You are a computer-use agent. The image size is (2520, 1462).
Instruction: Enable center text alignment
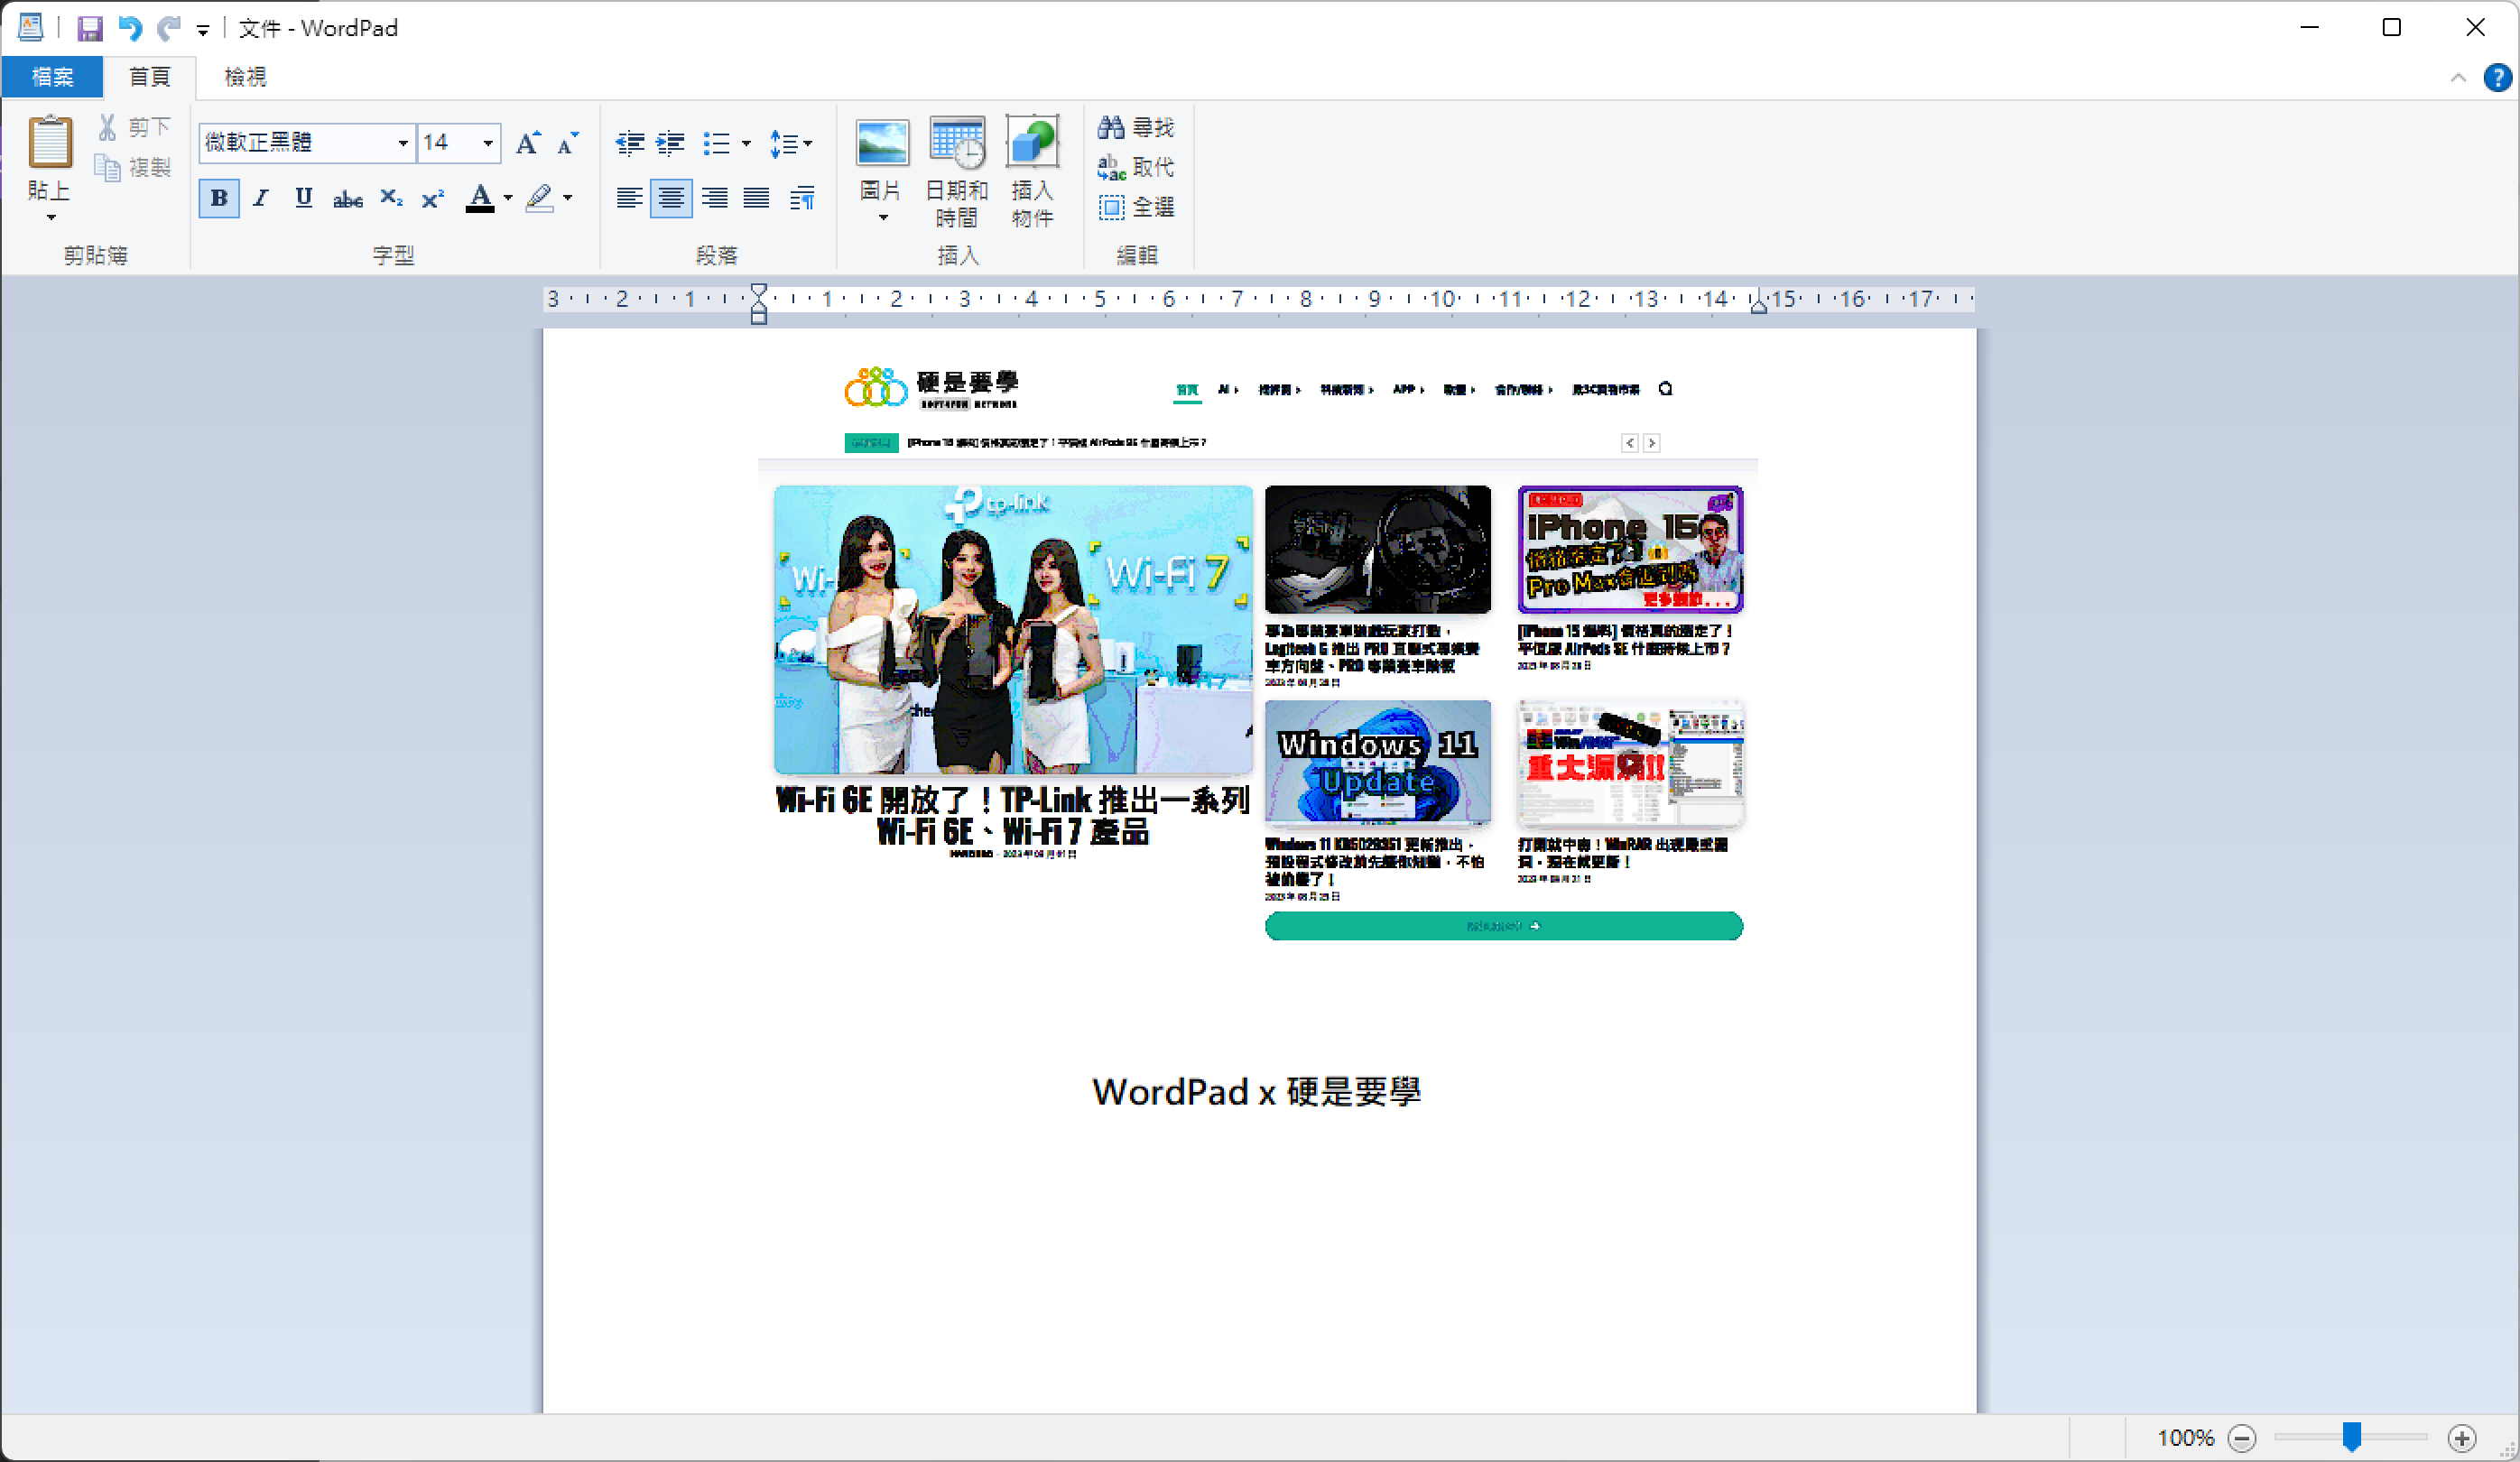point(671,198)
